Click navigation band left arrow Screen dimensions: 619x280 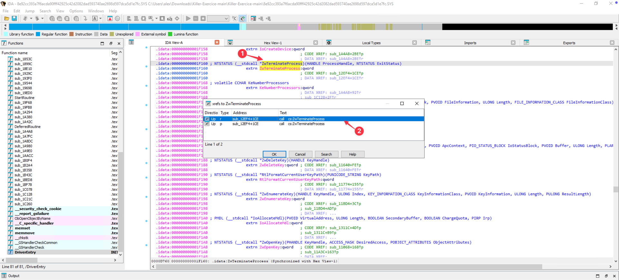(5, 25)
